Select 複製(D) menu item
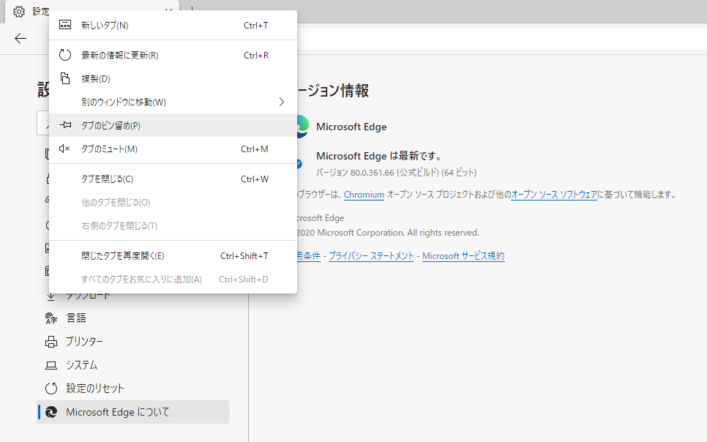This screenshot has width=707, height=442. (173, 78)
